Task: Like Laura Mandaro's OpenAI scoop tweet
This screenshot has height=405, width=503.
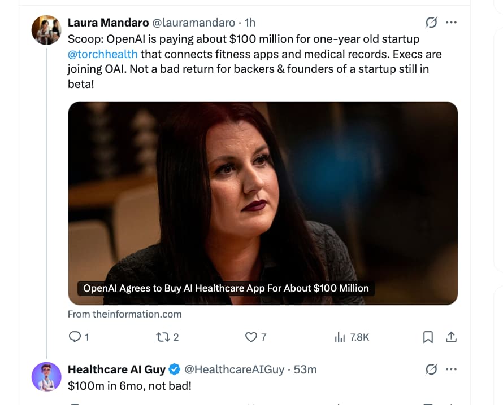Action: [251, 337]
